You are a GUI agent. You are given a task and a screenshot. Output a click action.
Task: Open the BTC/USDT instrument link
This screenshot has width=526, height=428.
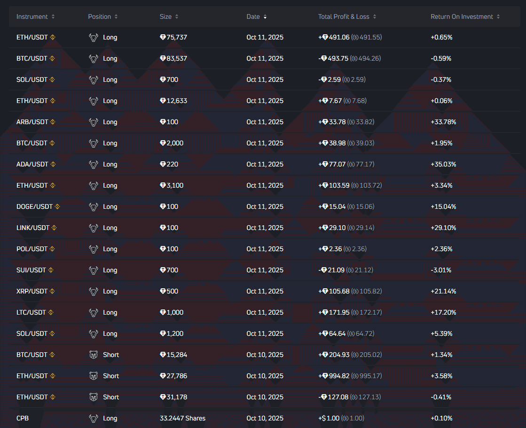[x=31, y=58]
